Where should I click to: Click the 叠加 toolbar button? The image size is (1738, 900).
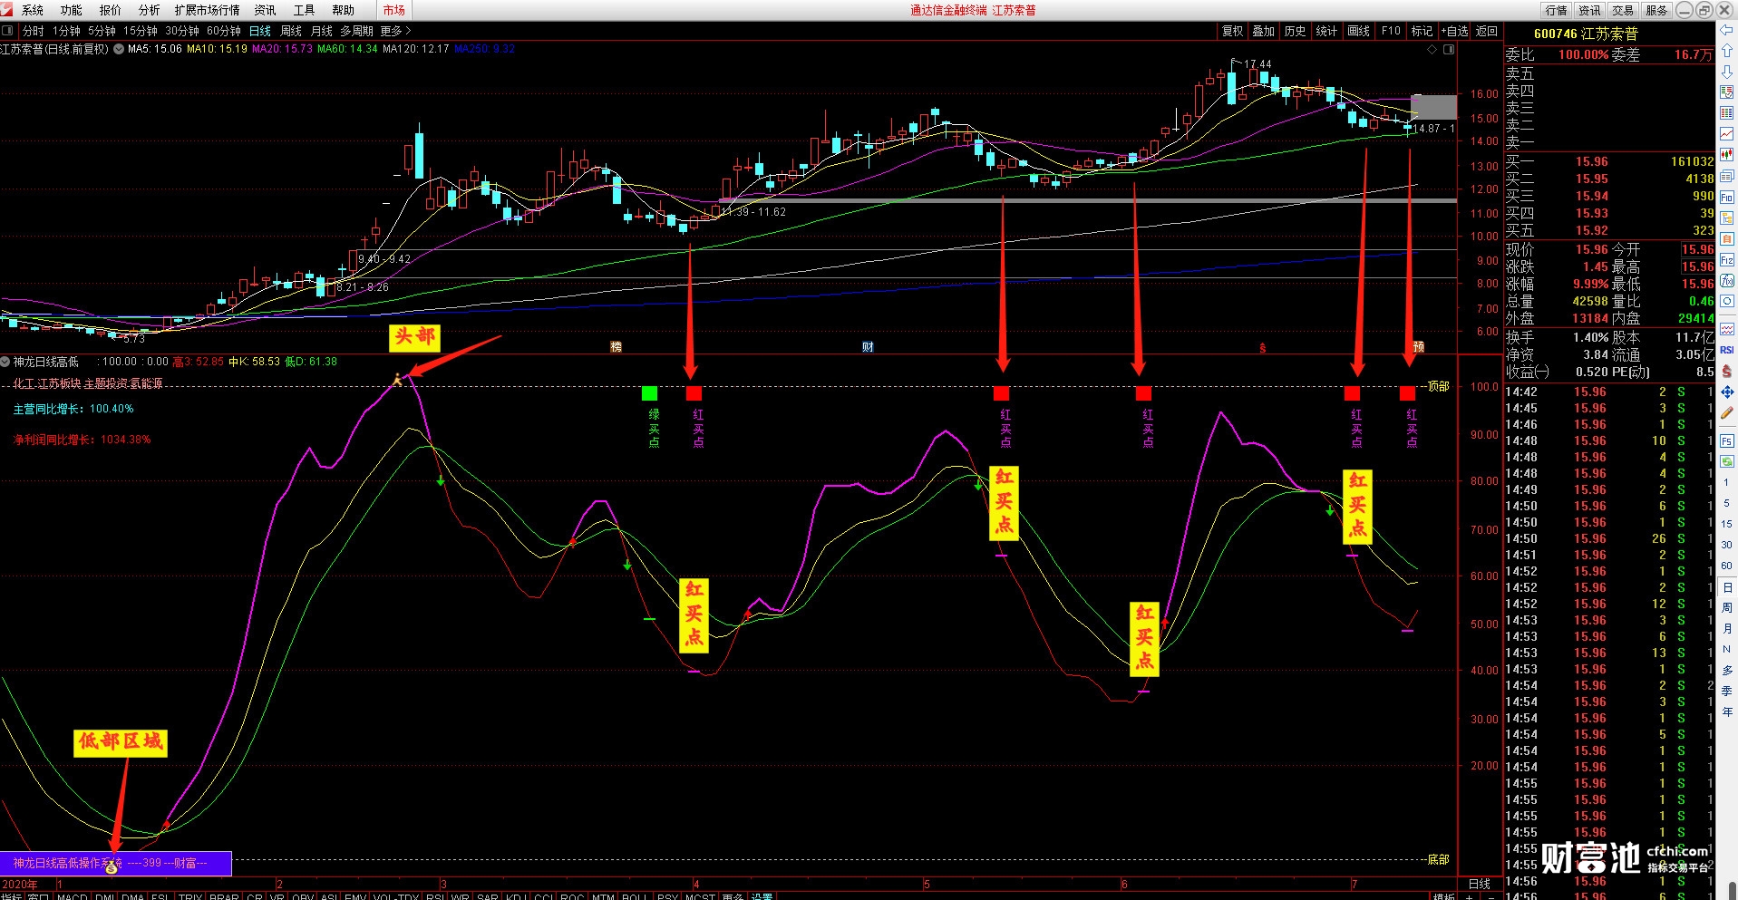click(x=1264, y=31)
